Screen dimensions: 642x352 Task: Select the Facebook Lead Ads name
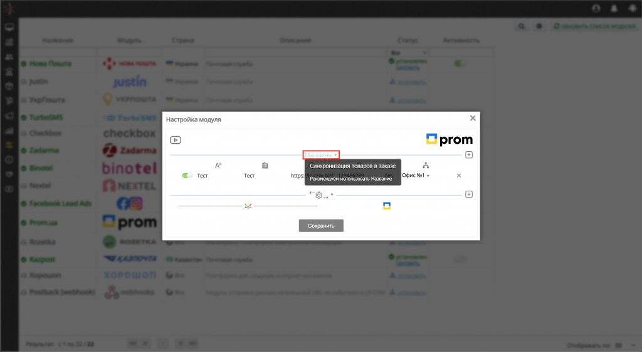point(60,203)
